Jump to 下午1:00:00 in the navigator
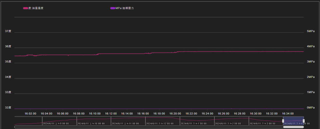The width and height of the screenshot is (320, 129). point(194,124)
